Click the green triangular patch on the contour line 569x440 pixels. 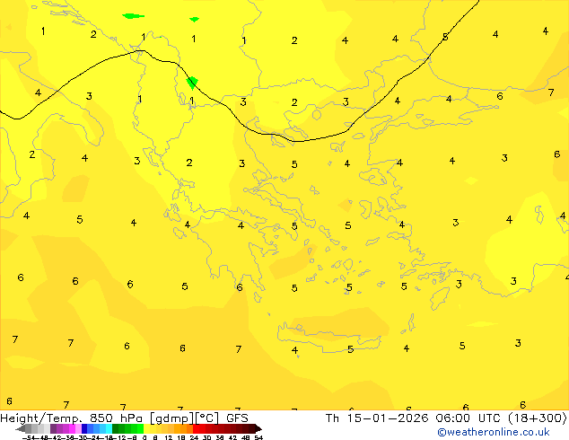[192, 83]
